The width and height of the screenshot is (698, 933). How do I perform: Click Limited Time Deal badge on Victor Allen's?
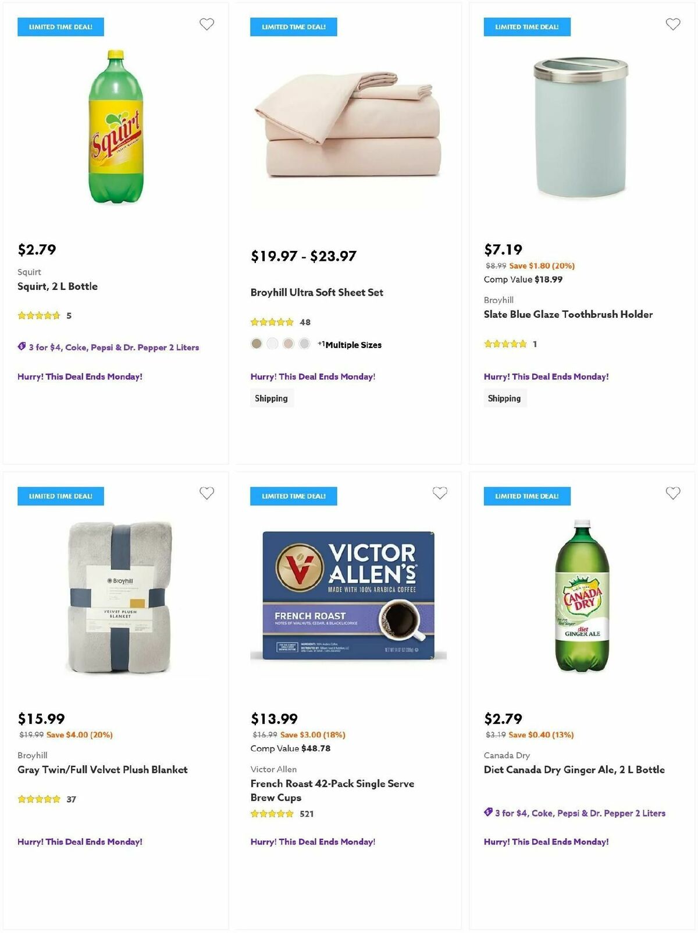pyautogui.click(x=294, y=496)
